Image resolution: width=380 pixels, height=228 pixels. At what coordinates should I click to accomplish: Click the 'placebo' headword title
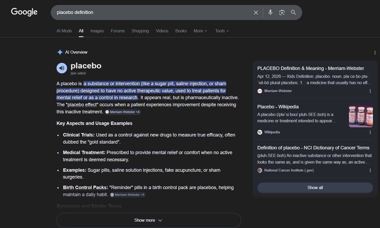(x=86, y=66)
